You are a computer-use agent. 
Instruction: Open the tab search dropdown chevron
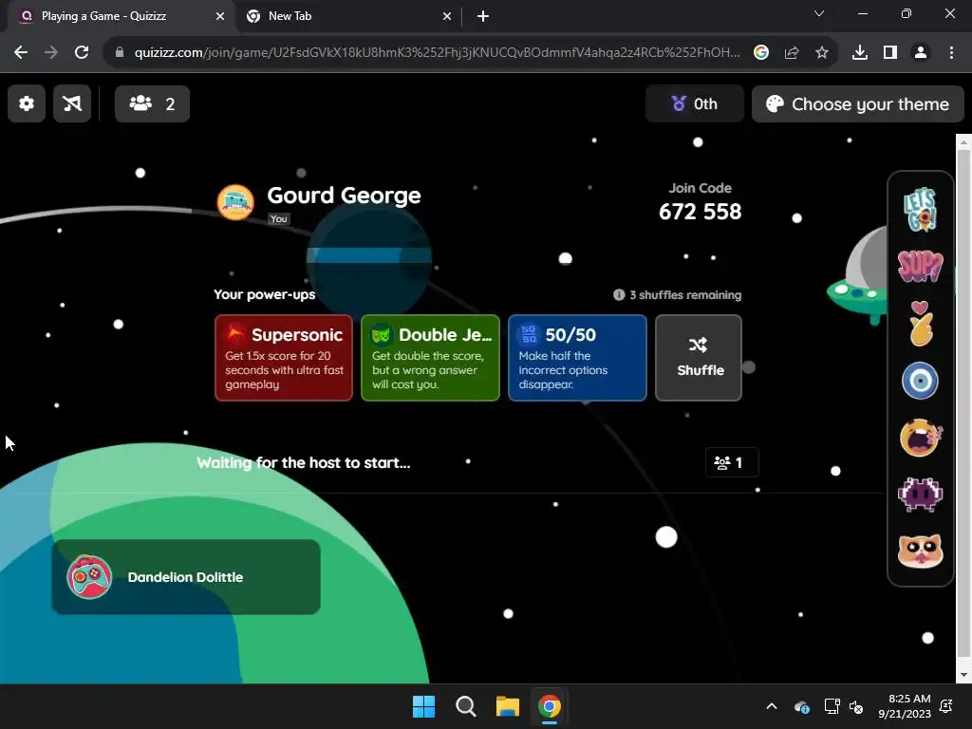point(819,13)
